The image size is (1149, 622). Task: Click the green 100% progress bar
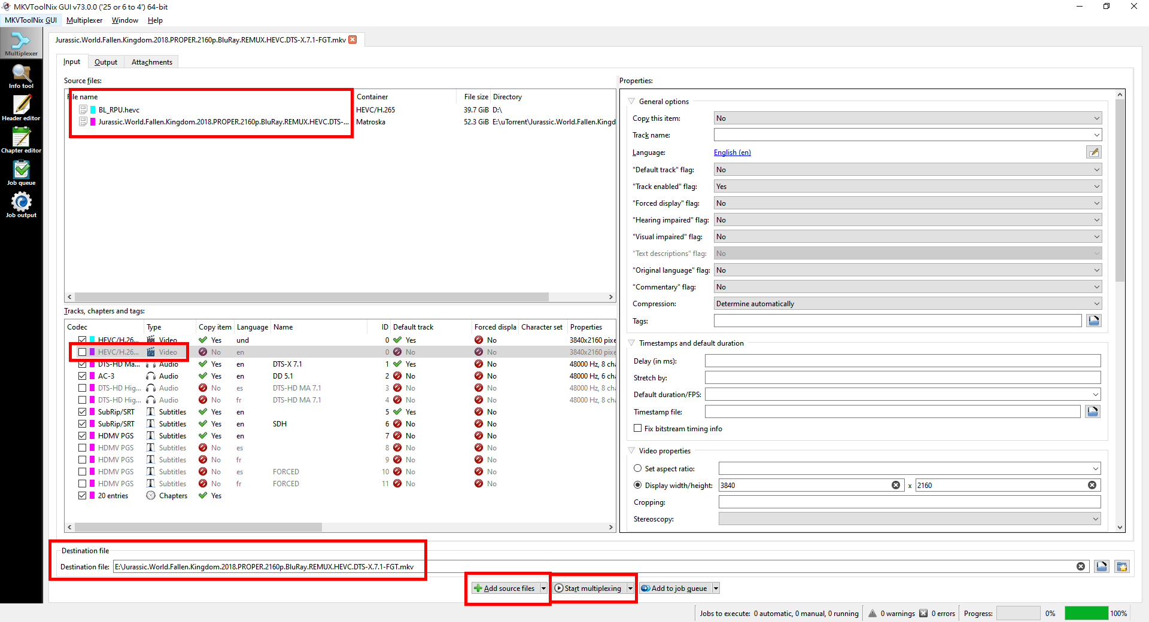coord(1086,613)
